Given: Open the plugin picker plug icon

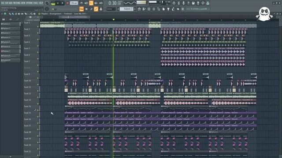Looking at the screenshot, I should click(168, 9).
